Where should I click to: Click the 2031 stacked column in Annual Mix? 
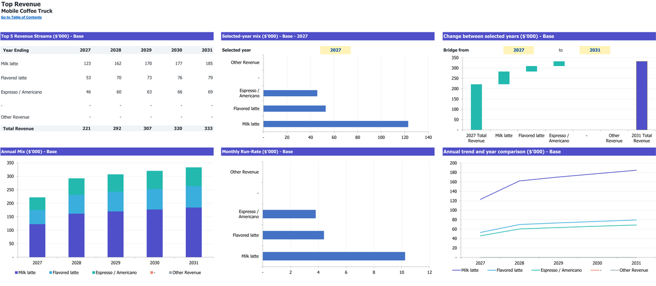click(x=194, y=212)
